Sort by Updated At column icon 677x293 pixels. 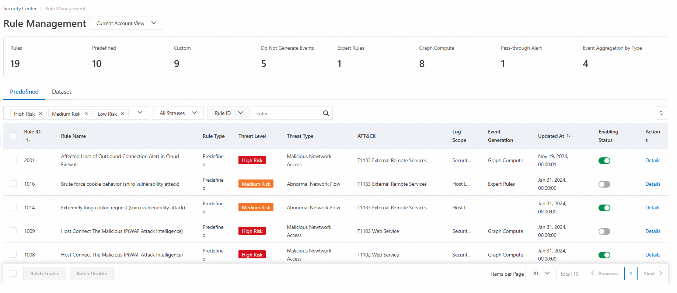[x=568, y=136]
